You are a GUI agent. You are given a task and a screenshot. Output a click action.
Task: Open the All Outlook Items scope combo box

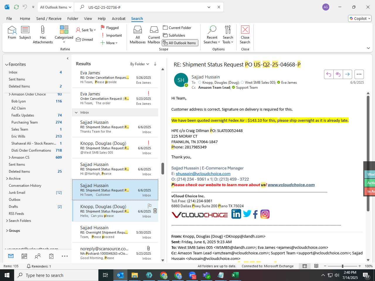pyautogui.click(x=56, y=7)
